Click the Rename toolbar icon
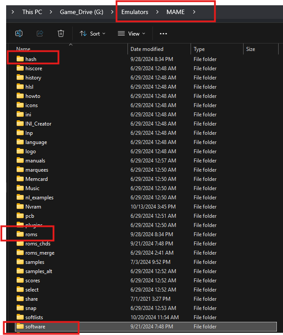Image resolution: width=283 pixels, height=335 pixels. pyautogui.click(x=19, y=33)
